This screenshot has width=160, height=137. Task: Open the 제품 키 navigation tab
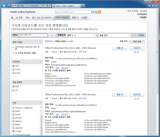[75, 18]
